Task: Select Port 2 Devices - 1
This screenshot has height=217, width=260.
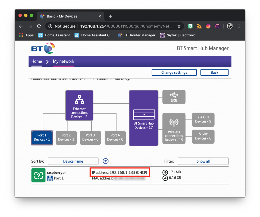Action: (x=66, y=138)
